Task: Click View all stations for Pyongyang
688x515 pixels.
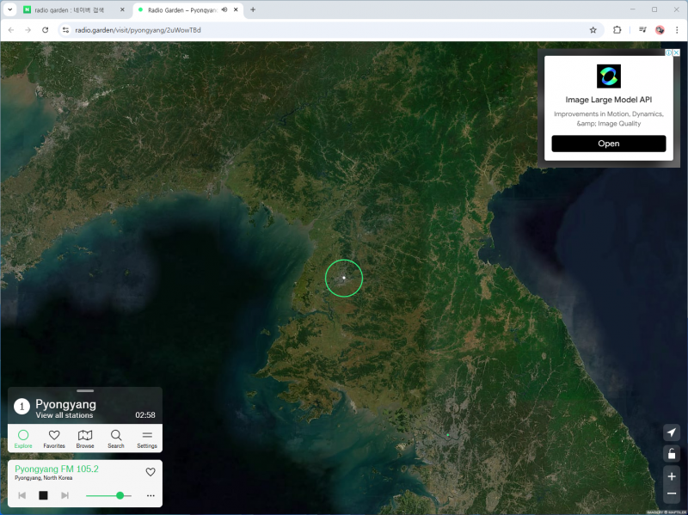Action: 64,415
